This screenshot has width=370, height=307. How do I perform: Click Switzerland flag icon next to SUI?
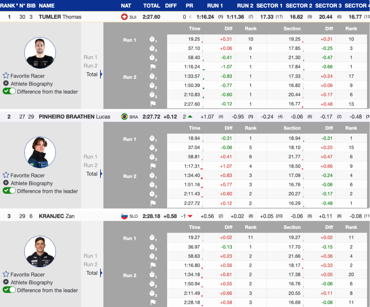(x=124, y=17)
